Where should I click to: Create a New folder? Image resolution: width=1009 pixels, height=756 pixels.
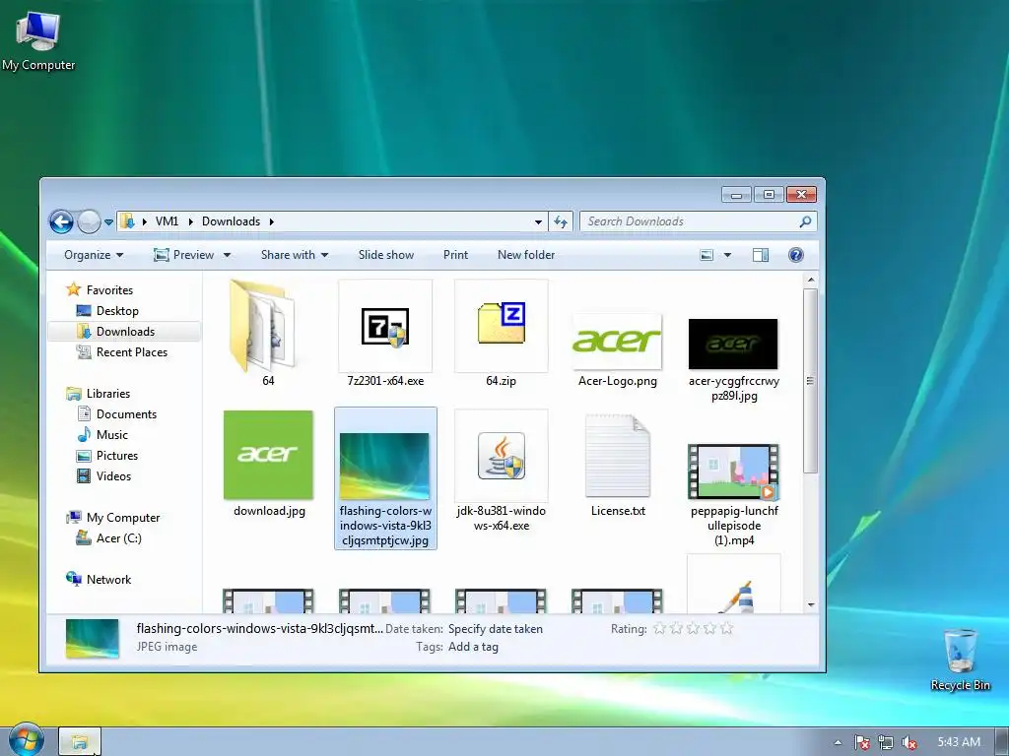pos(526,255)
